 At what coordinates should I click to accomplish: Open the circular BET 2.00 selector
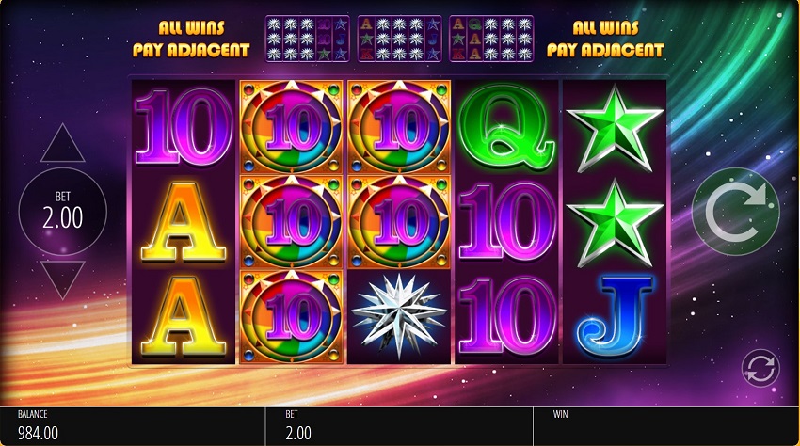pos(63,212)
